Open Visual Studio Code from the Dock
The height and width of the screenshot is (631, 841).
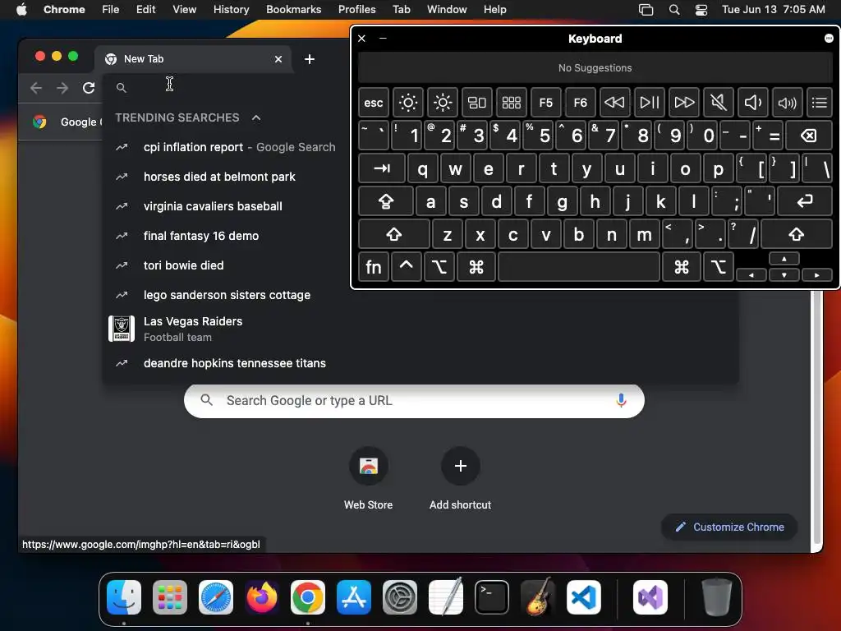point(584,597)
